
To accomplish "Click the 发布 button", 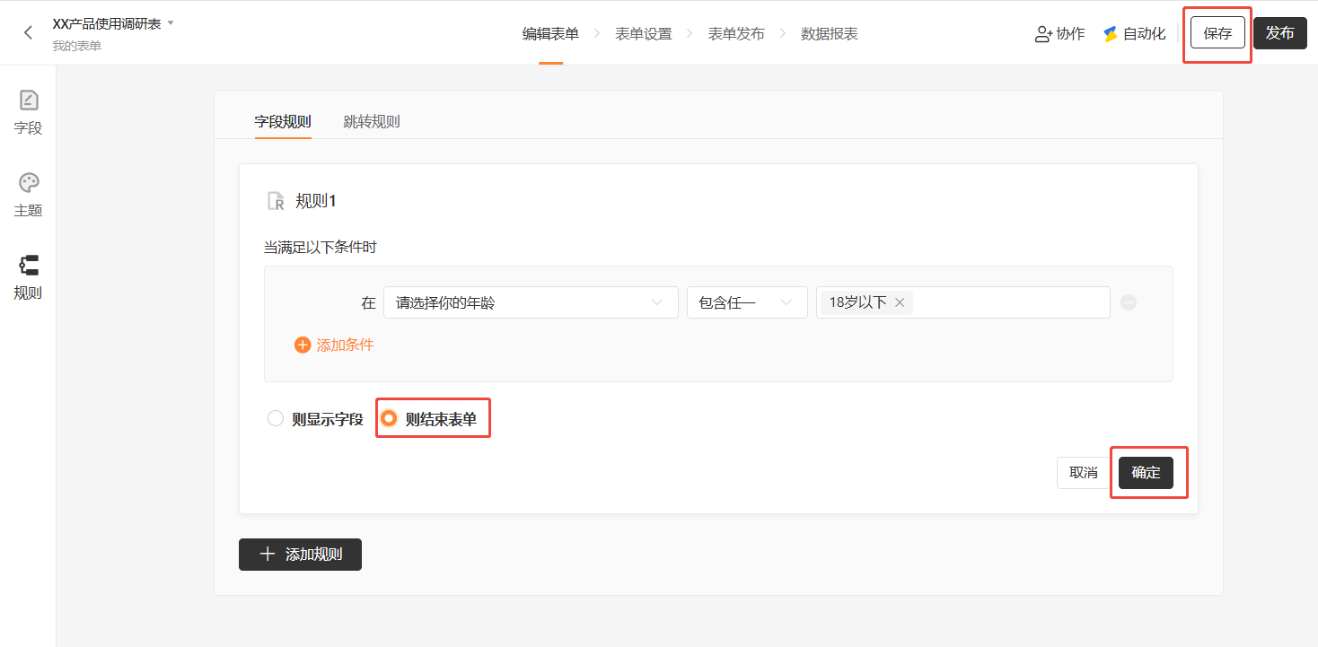I will point(1280,33).
